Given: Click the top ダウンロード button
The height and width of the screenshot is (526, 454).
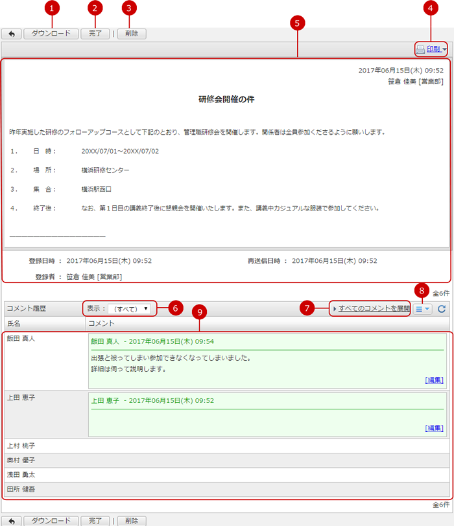Looking at the screenshot, I should (x=51, y=34).
